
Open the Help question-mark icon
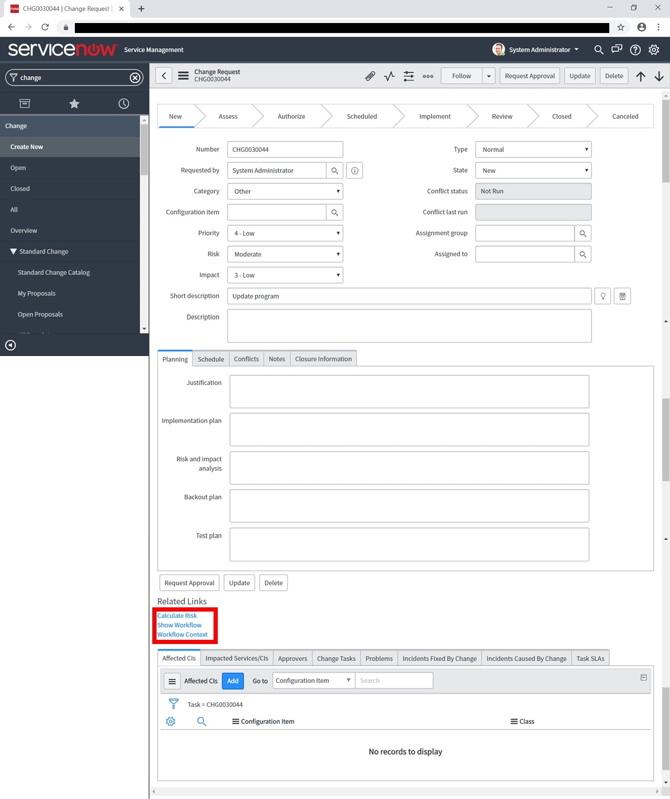click(x=635, y=49)
